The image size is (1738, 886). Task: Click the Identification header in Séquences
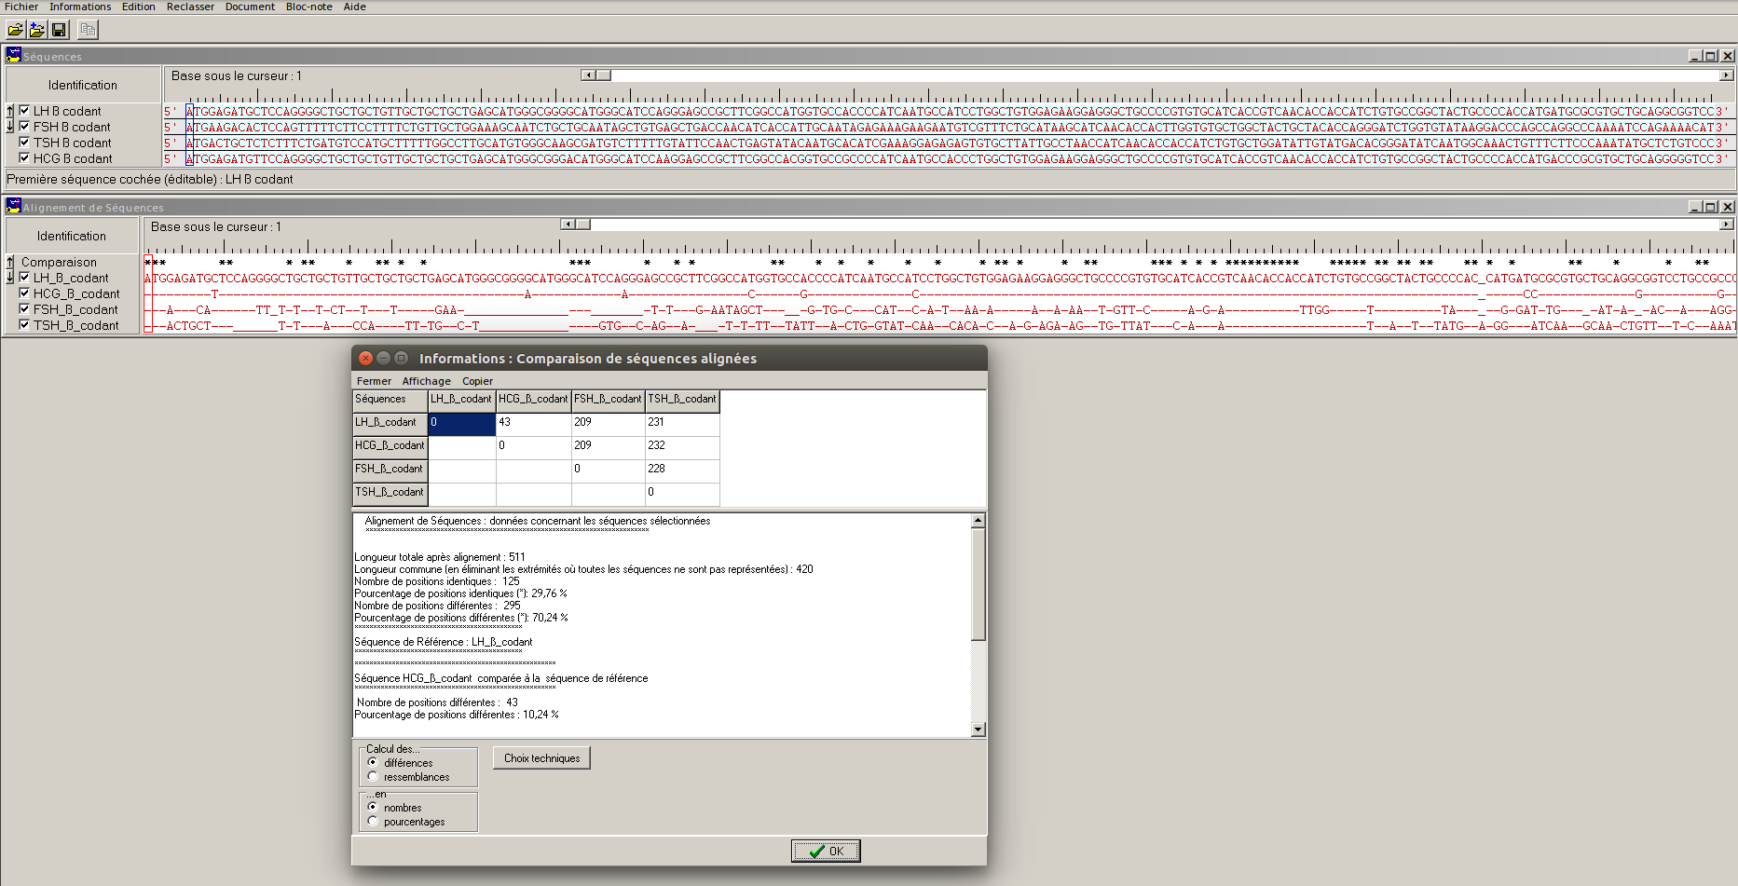pyautogui.click(x=83, y=85)
